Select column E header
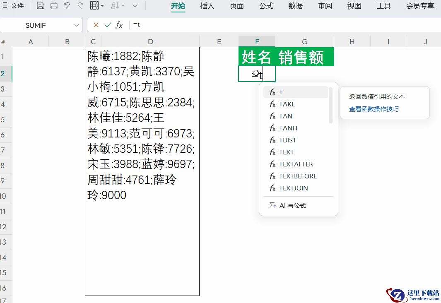Viewport: 441px width, 303px height. coord(219,42)
